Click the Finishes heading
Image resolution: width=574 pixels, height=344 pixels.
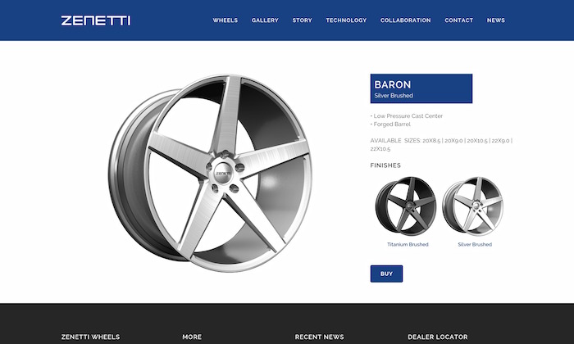[385, 165]
